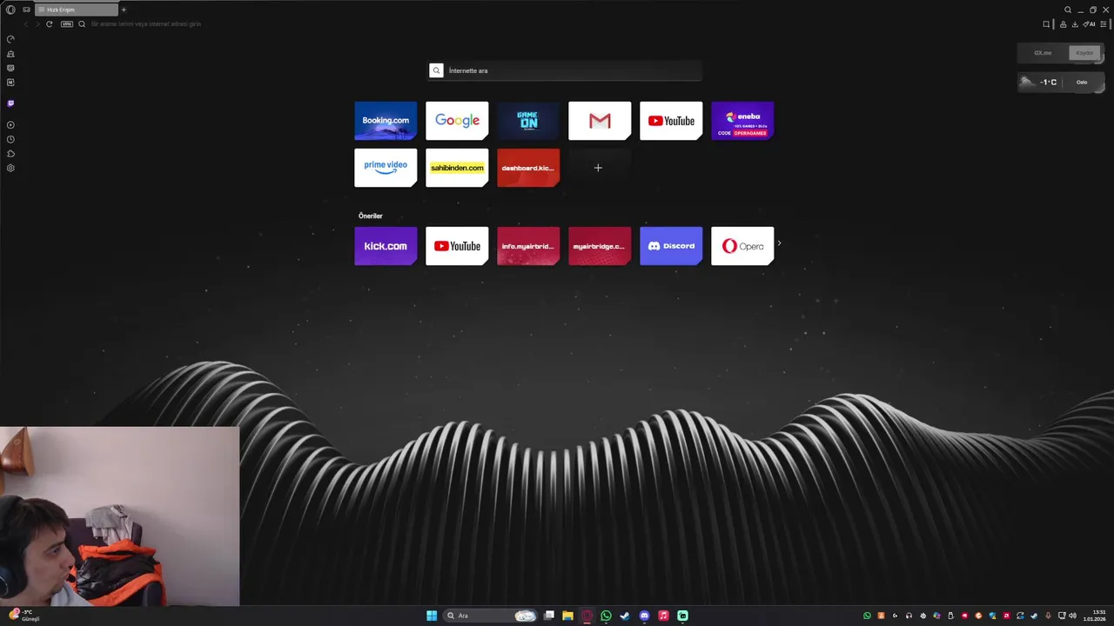This screenshot has width=1114, height=626.
Task: Open Easy Setup sliders icon
Action: pyautogui.click(x=1105, y=23)
